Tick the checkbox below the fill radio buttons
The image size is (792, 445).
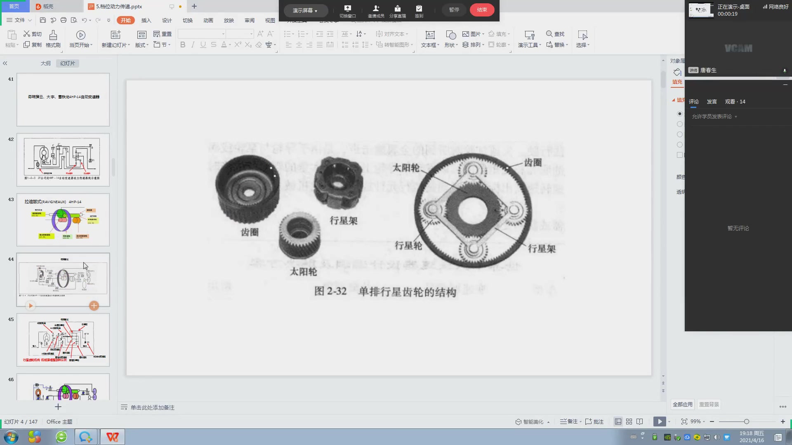tap(679, 155)
